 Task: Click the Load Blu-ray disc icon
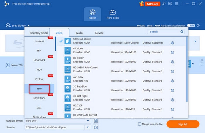8,25
